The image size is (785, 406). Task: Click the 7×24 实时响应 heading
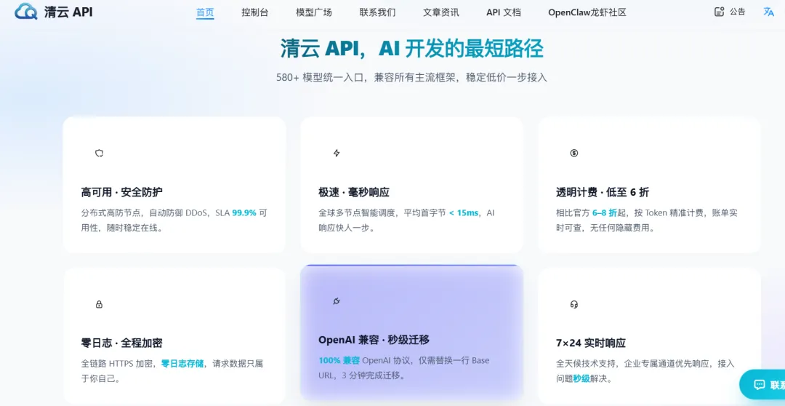tap(591, 343)
